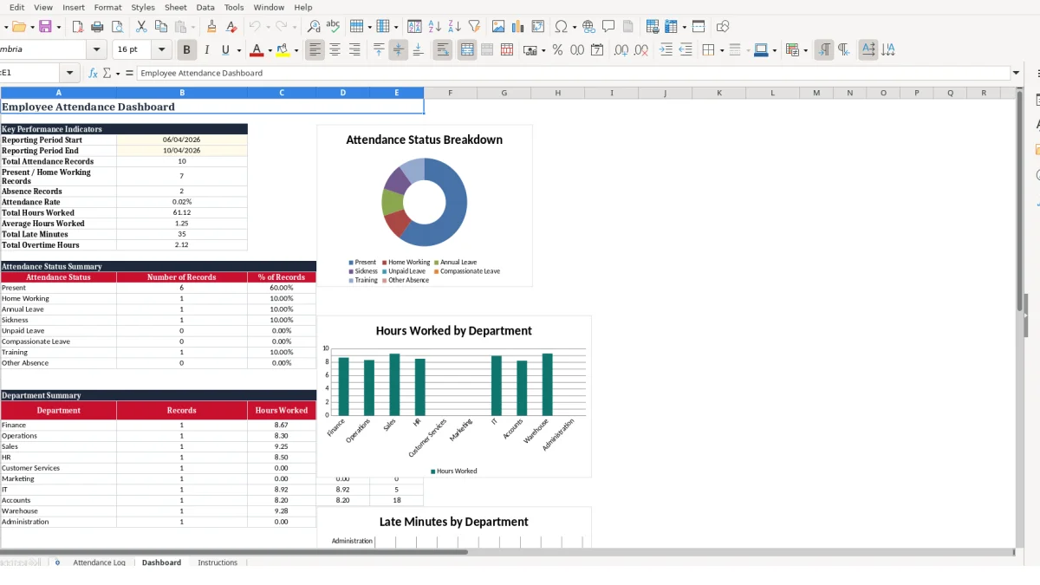Increase cell indent
1040x585 pixels.
[x=666, y=50]
